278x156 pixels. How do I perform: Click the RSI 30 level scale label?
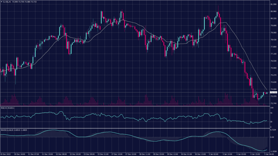click(271, 122)
